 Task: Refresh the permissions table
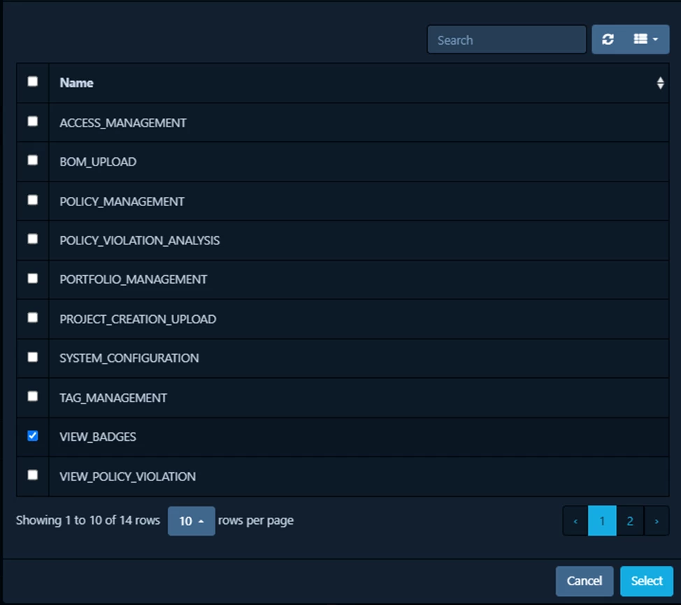click(607, 39)
